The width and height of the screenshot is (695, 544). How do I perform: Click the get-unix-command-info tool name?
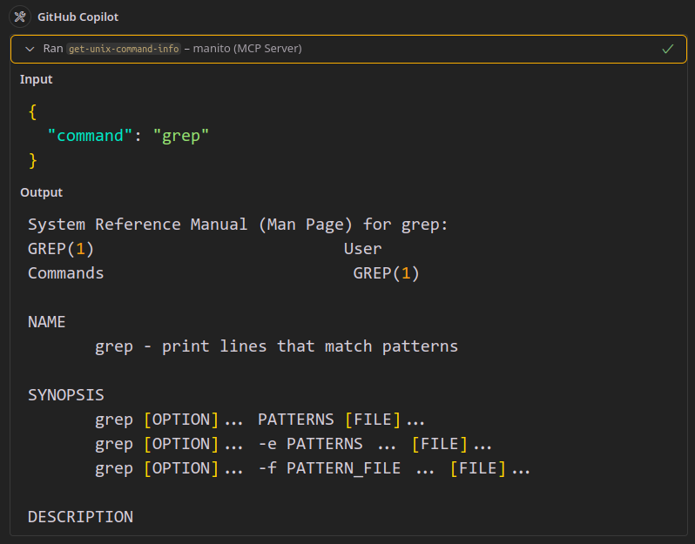point(124,49)
